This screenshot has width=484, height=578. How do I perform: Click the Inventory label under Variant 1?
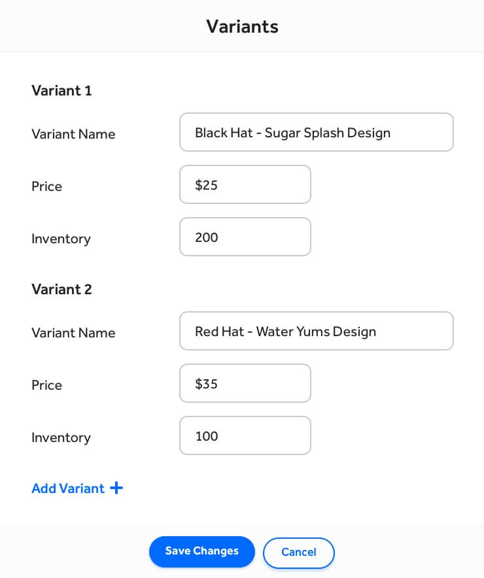(61, 239)
